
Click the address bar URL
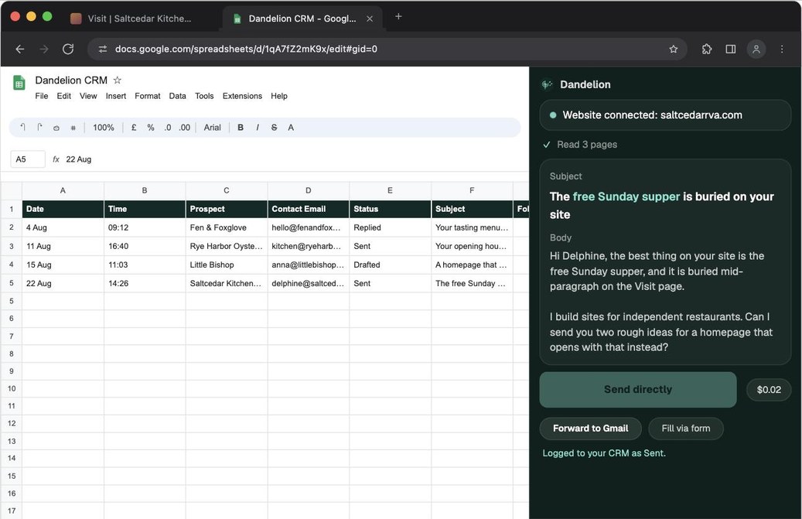pos(246,49)
